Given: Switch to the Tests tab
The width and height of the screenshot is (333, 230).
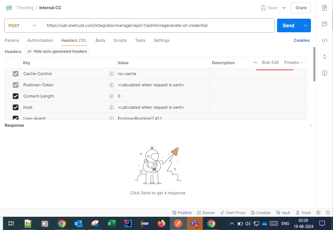Looking at the screenshot, I should 140,40.
